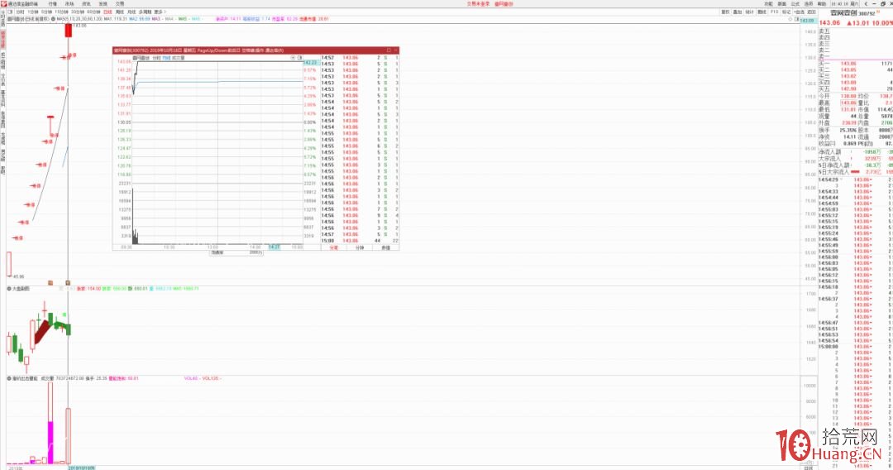Open the 行情 menu
The width and height of the screenshot is (893, 470).
pyautogui.click(x=52, y=3)
